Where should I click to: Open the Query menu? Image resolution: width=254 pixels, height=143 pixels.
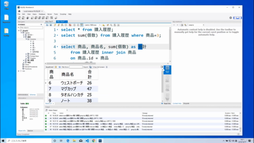35,14
